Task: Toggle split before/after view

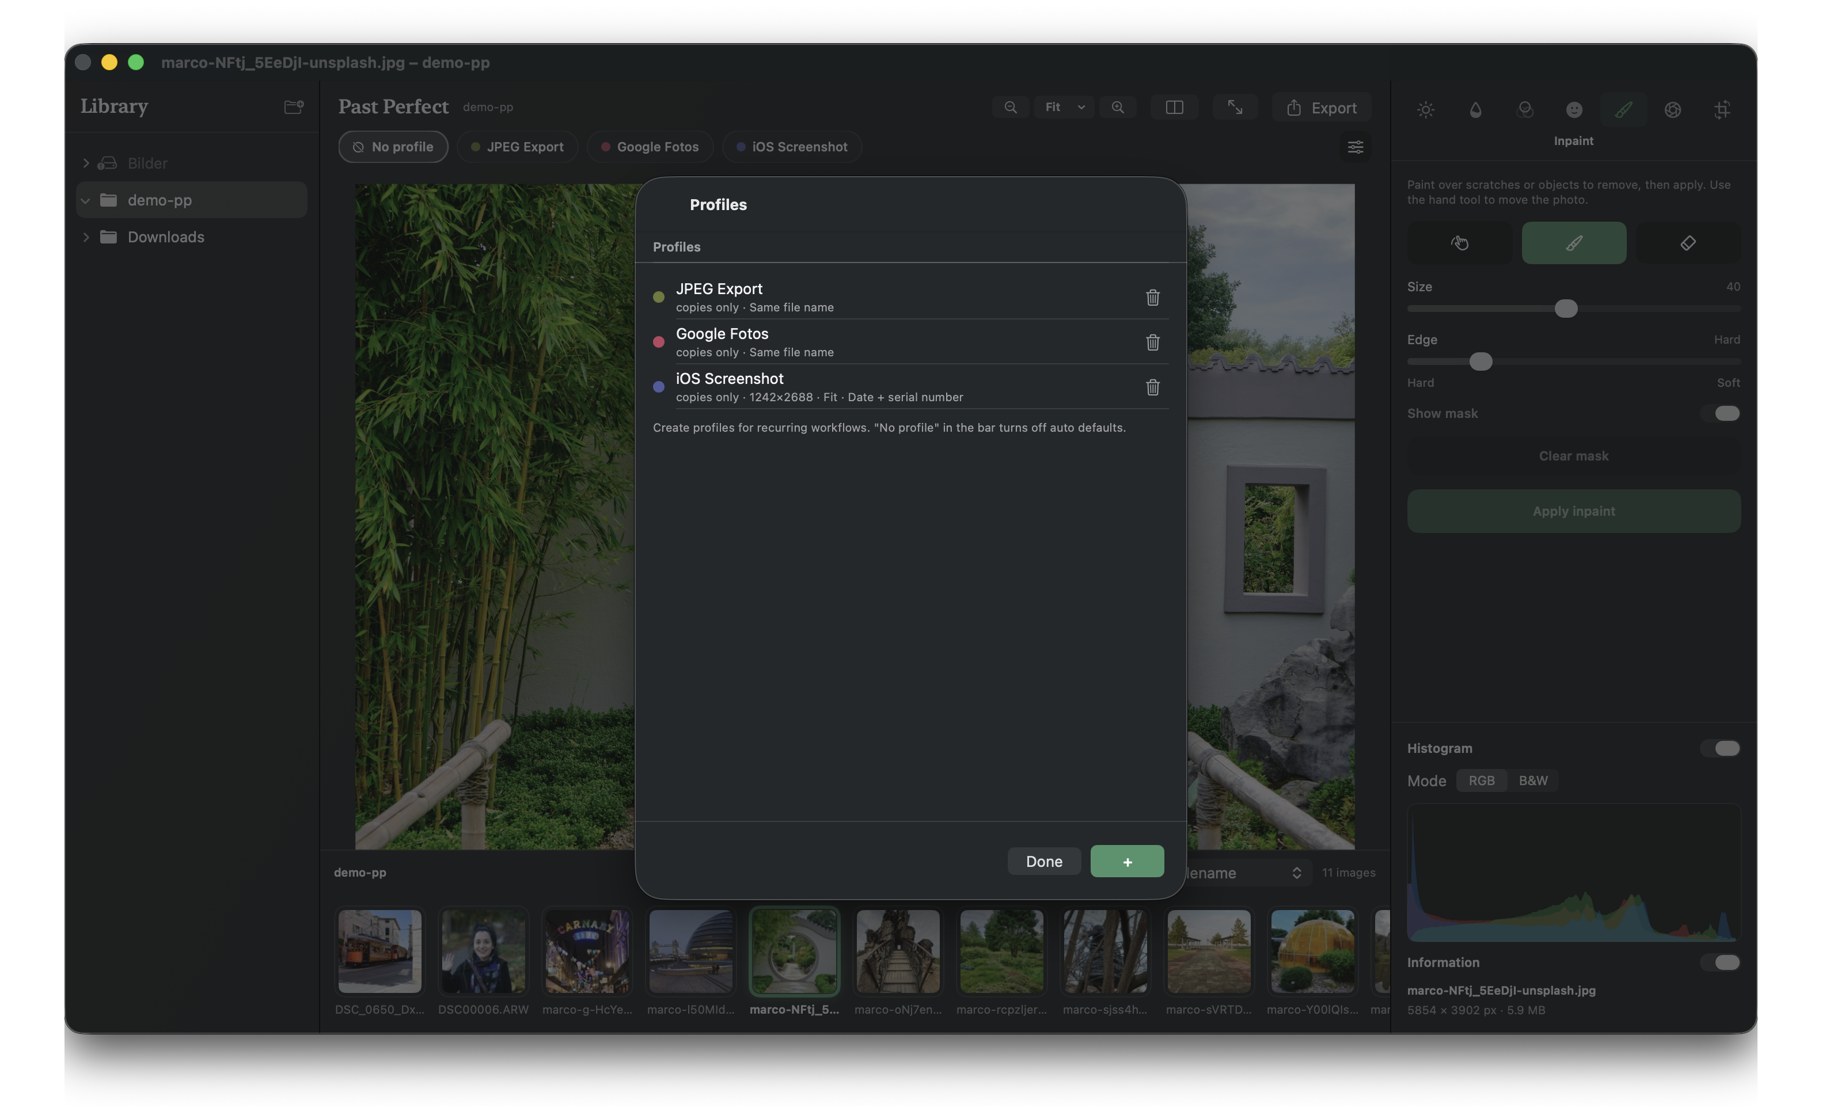Action: (x=1174, y=107)
